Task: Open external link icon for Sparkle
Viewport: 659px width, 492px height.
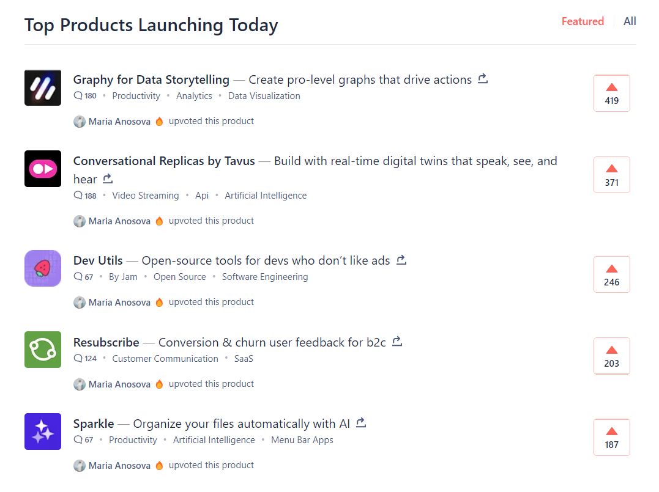Action: 361,423
